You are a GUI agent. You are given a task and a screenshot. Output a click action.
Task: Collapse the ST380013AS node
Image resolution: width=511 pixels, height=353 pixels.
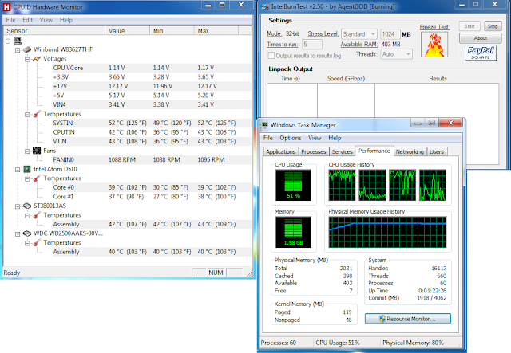(x=18, y=206)
